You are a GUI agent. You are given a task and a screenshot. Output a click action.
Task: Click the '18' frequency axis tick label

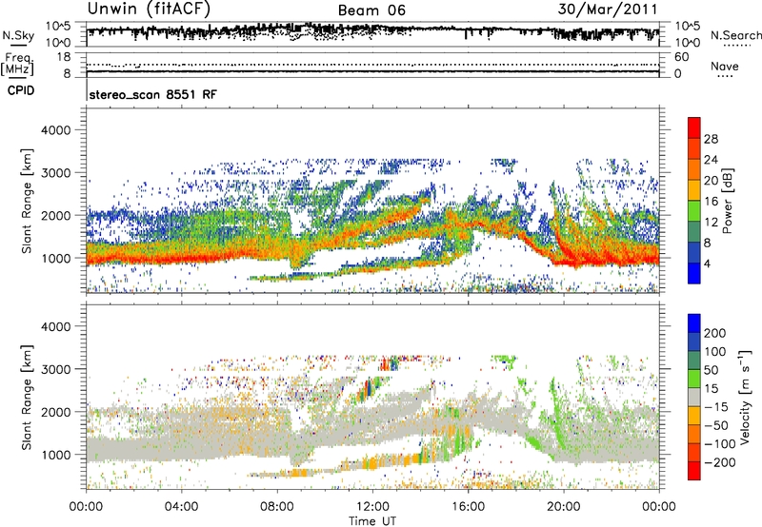64,57
